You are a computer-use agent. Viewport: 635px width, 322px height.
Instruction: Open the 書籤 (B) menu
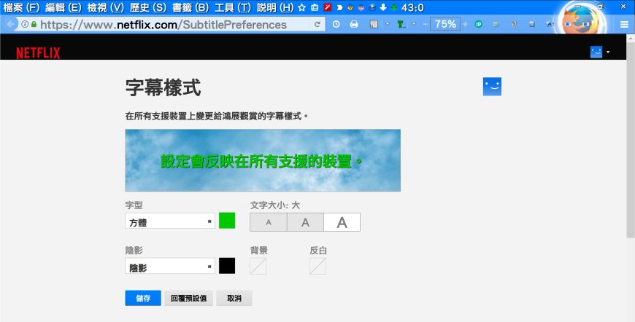click(190, 7)
